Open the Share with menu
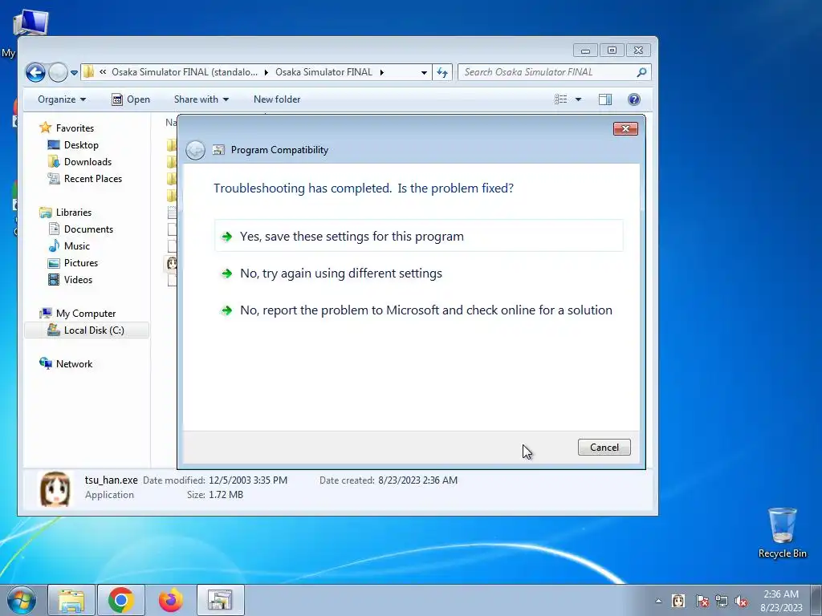Image resolution: width=822 pixels, height=616 pixels. point(201,99)
